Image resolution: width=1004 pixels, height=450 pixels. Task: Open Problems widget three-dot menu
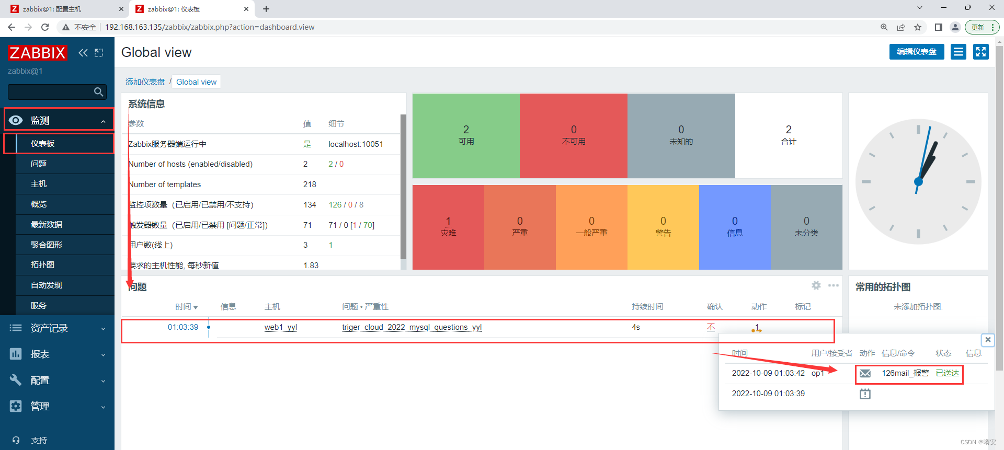[x=834, y=285]
